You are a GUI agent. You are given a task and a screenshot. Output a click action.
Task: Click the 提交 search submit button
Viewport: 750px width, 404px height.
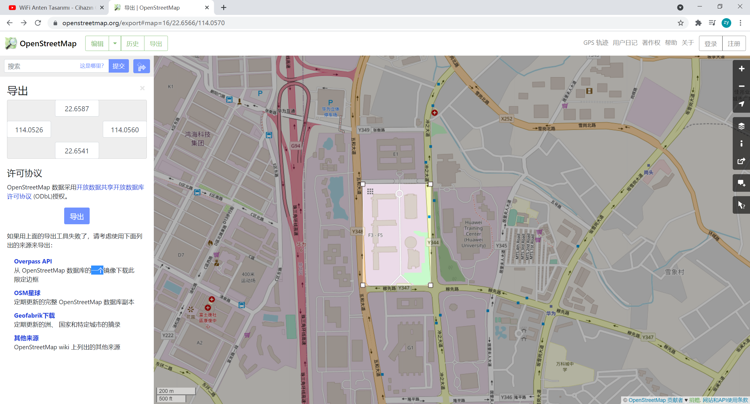tap(119, 66)
